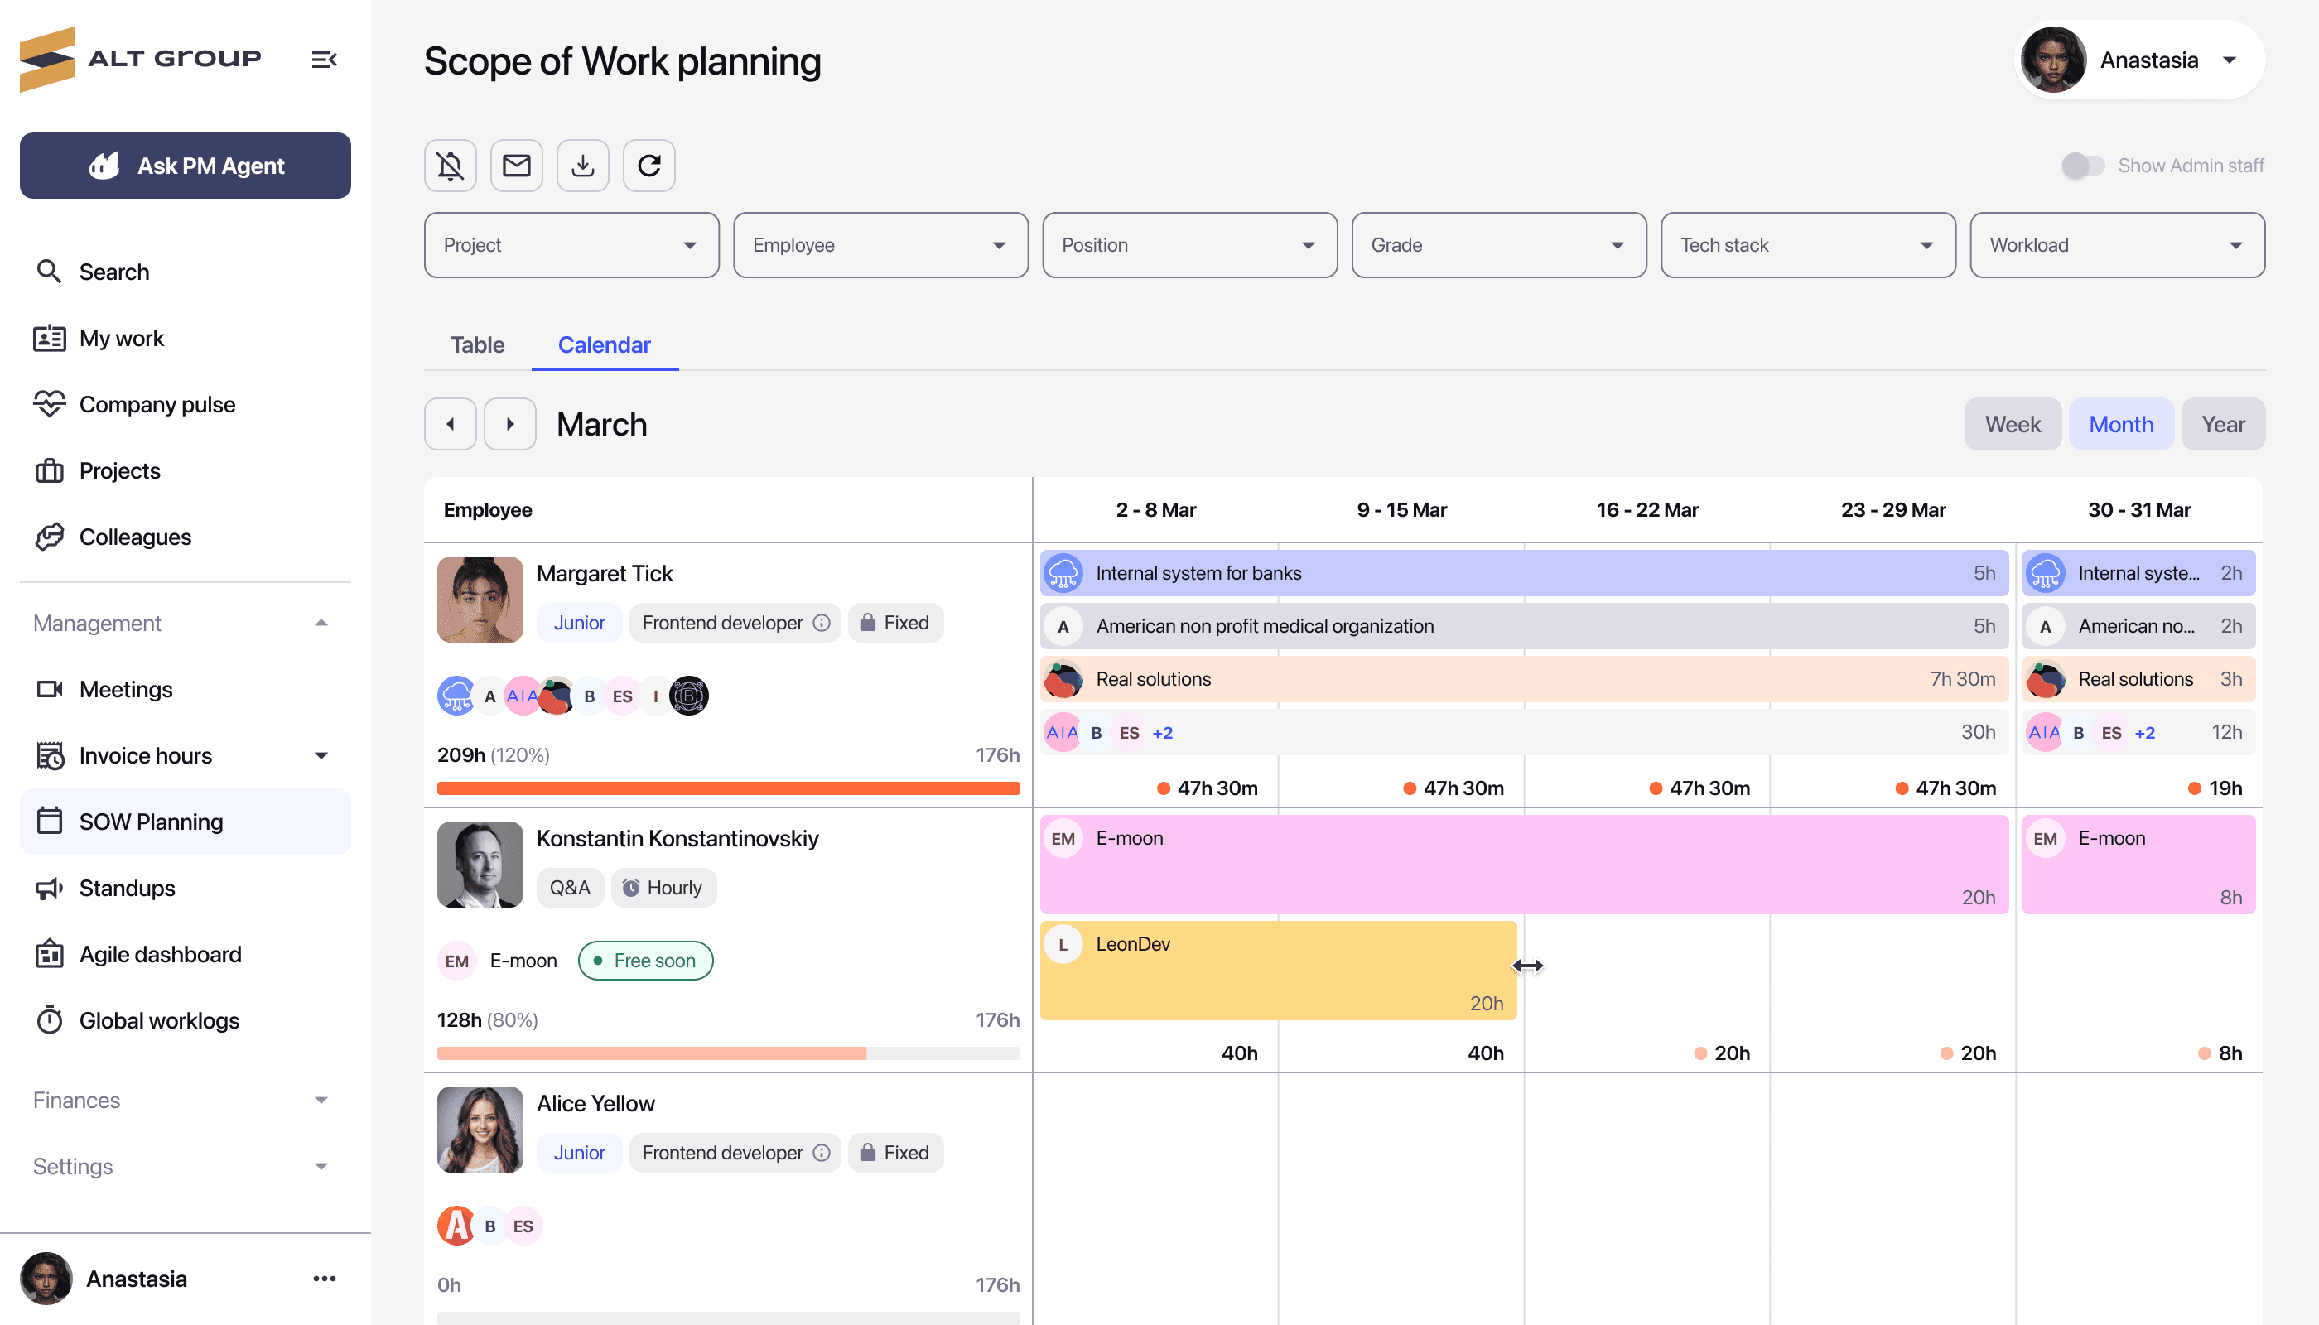Open the Project filter dropdown
The width and height of the screenshot is (2319, 1325).
tap(571, 245)
